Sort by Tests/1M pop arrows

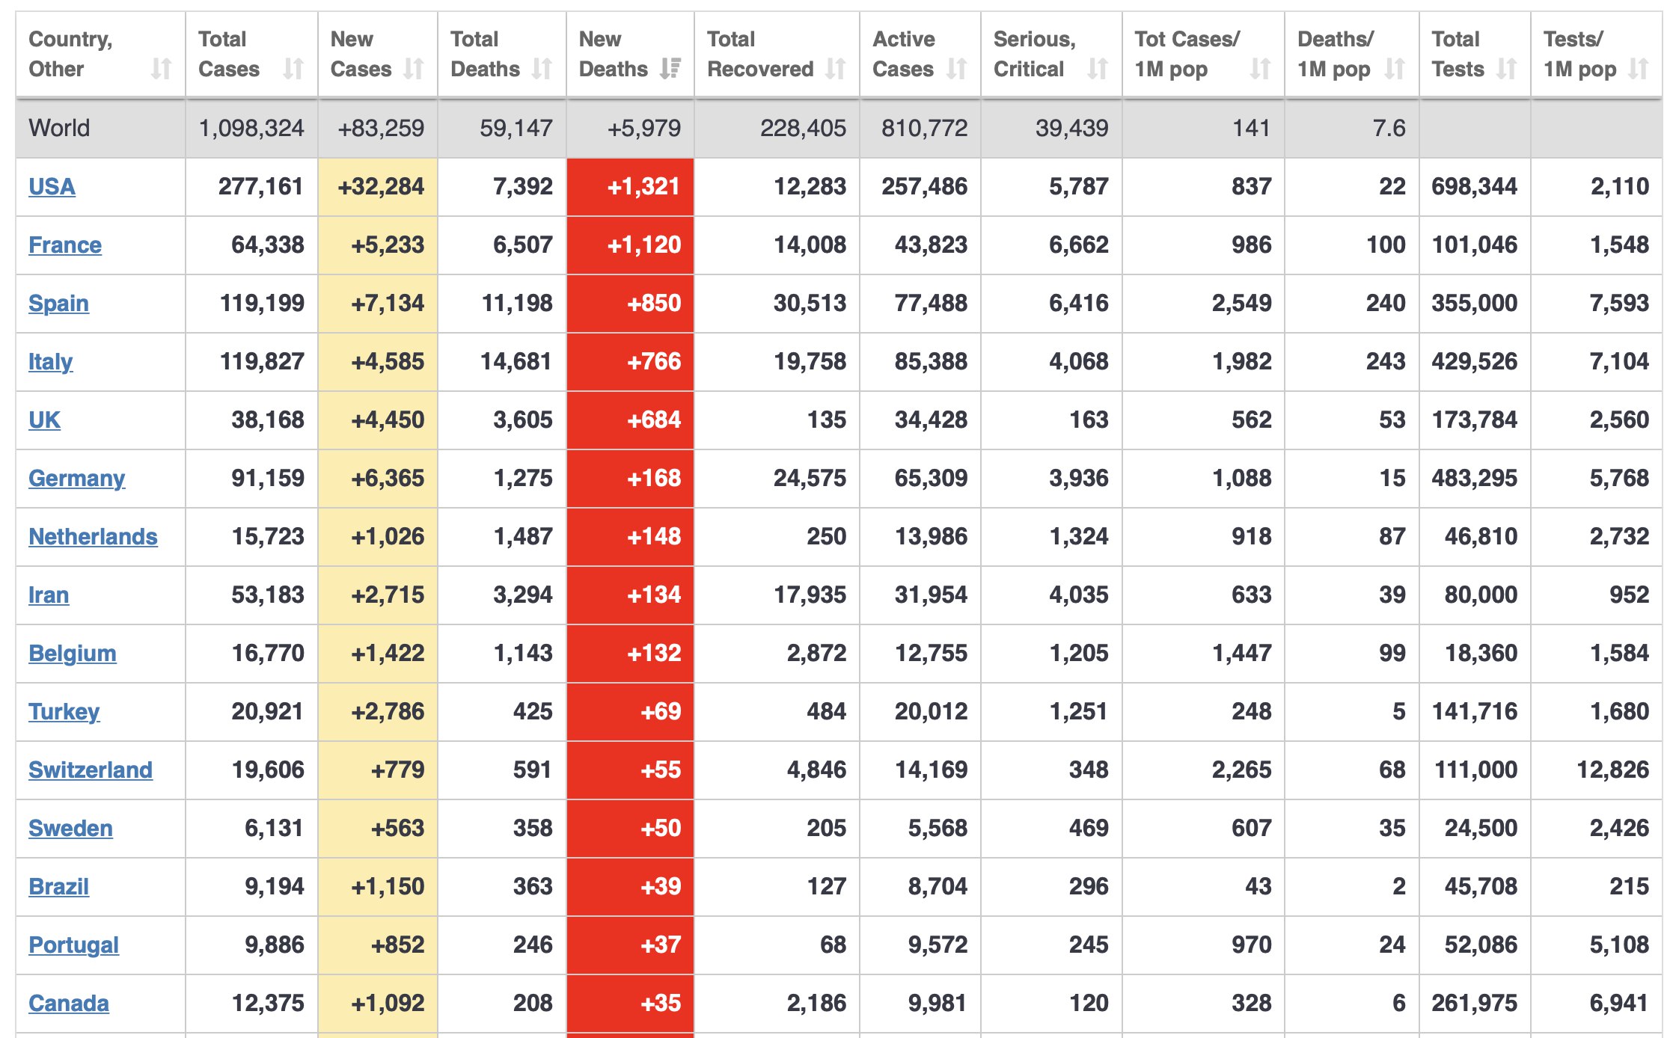[1639, 69]
